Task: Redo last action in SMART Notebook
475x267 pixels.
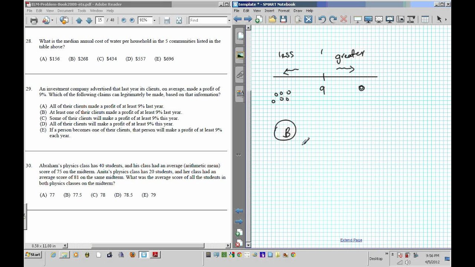Action: (333, 19)
